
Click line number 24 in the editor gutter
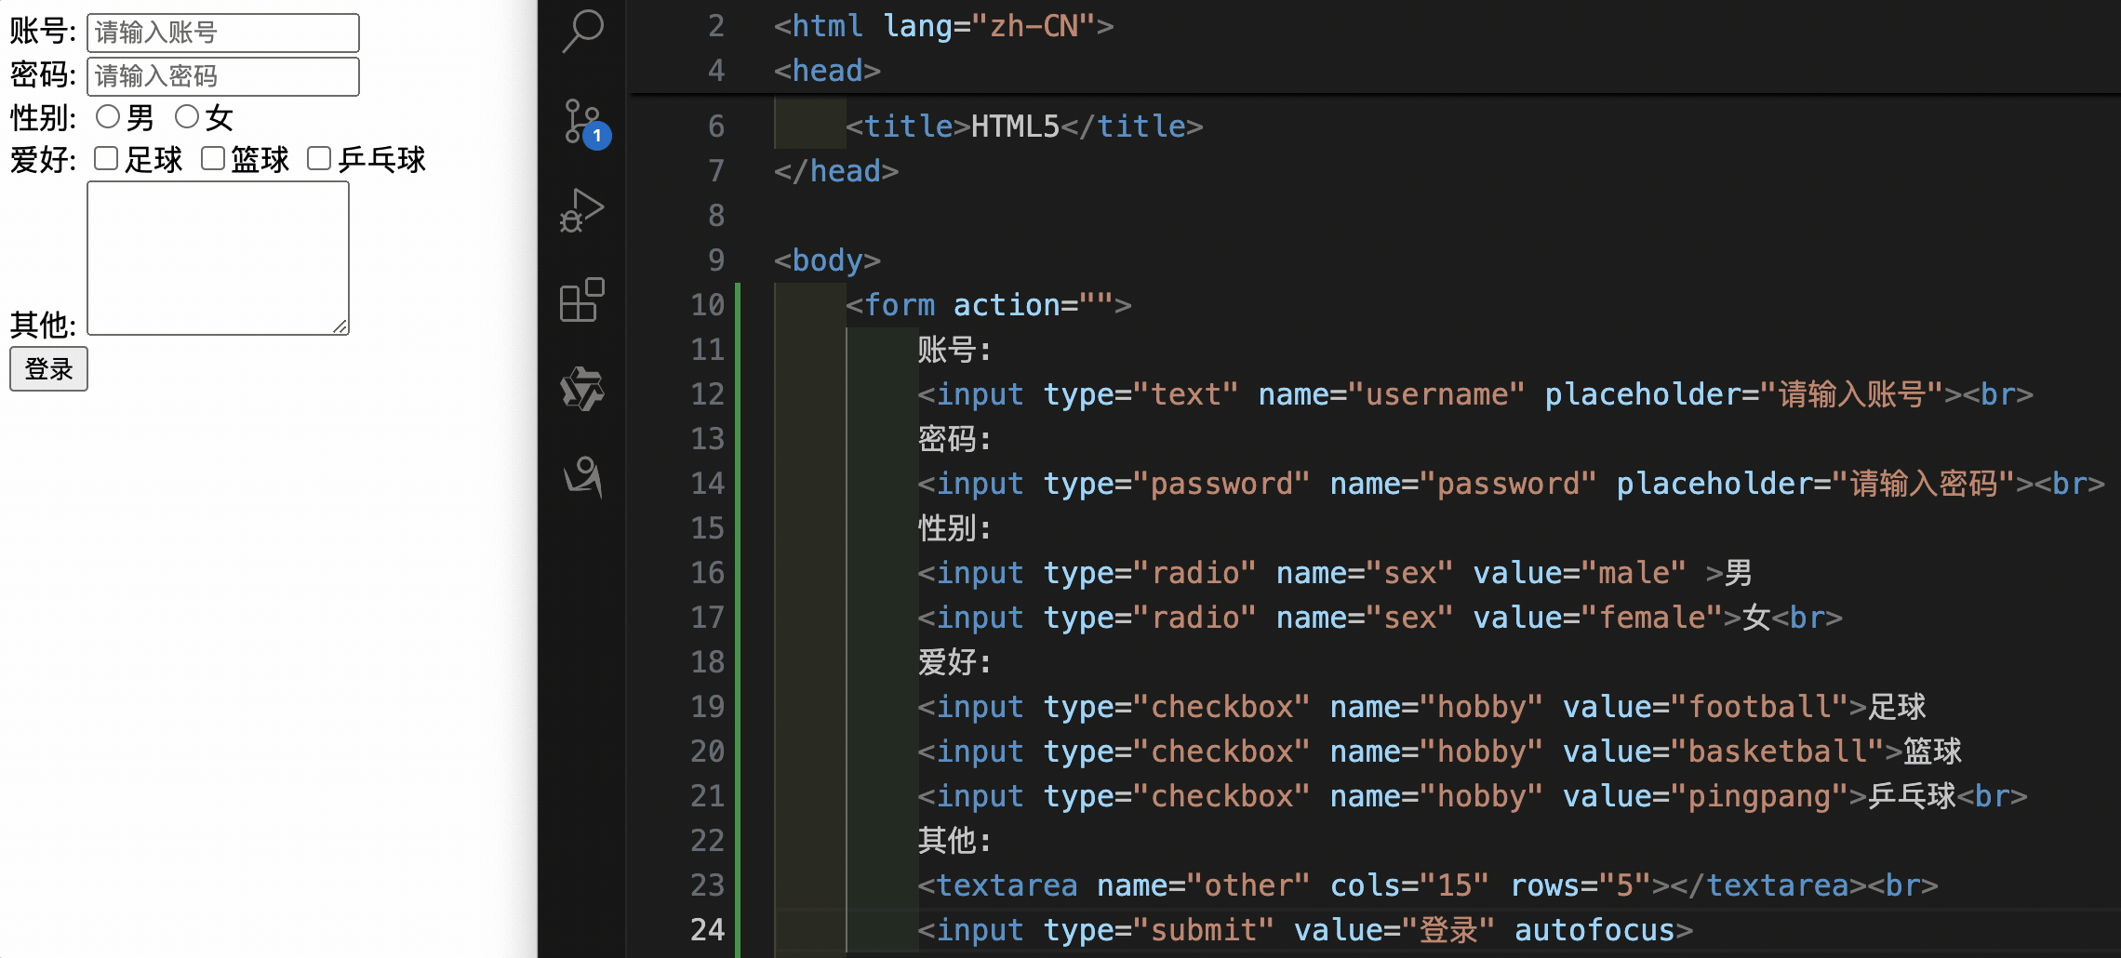[707, 930]
